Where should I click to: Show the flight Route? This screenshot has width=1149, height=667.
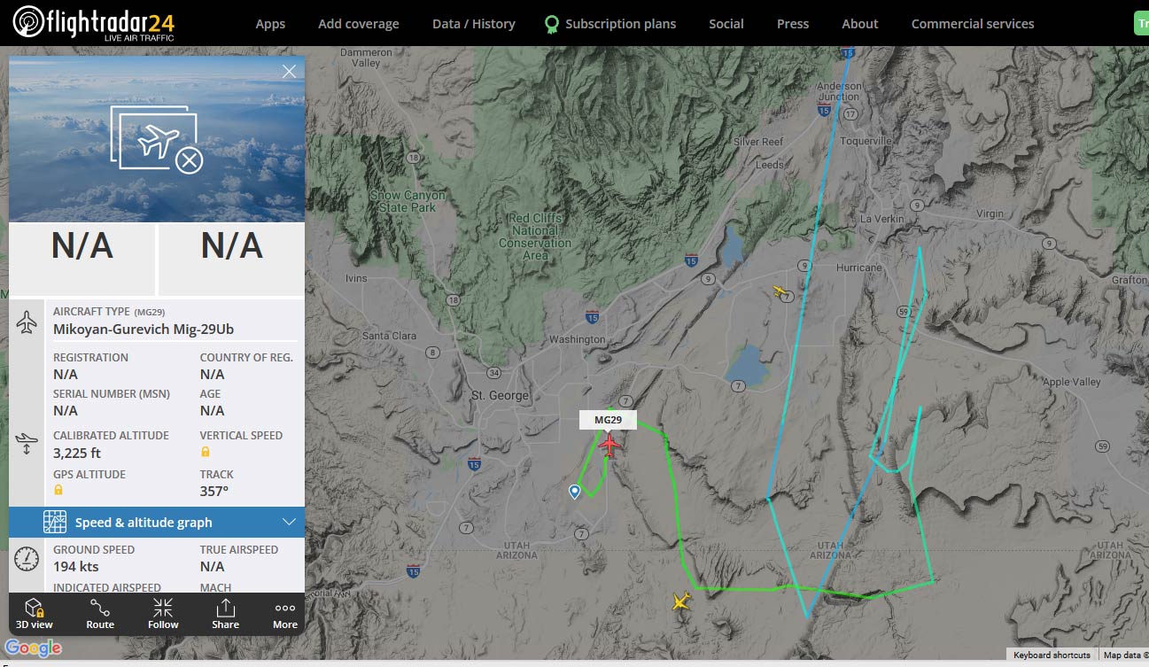100,613
